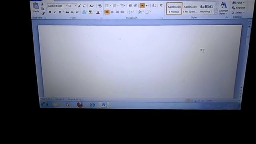Toggle Show/Hide paragraph marks
This screenshot has width=256, height=144.
tap(161, 6)
